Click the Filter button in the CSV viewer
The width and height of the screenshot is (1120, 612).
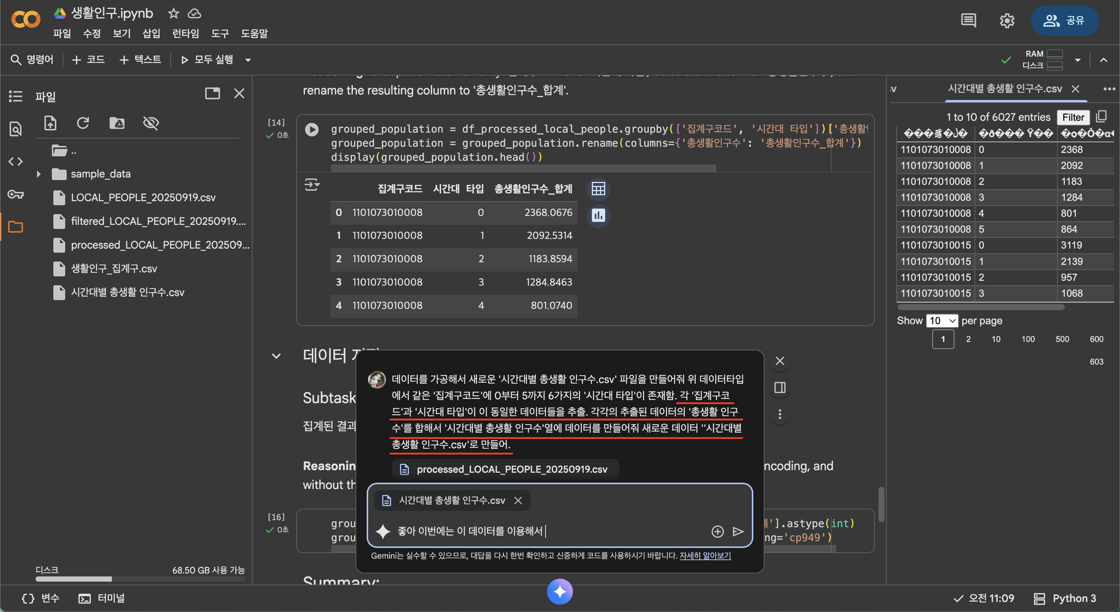tap(1073, 117)
